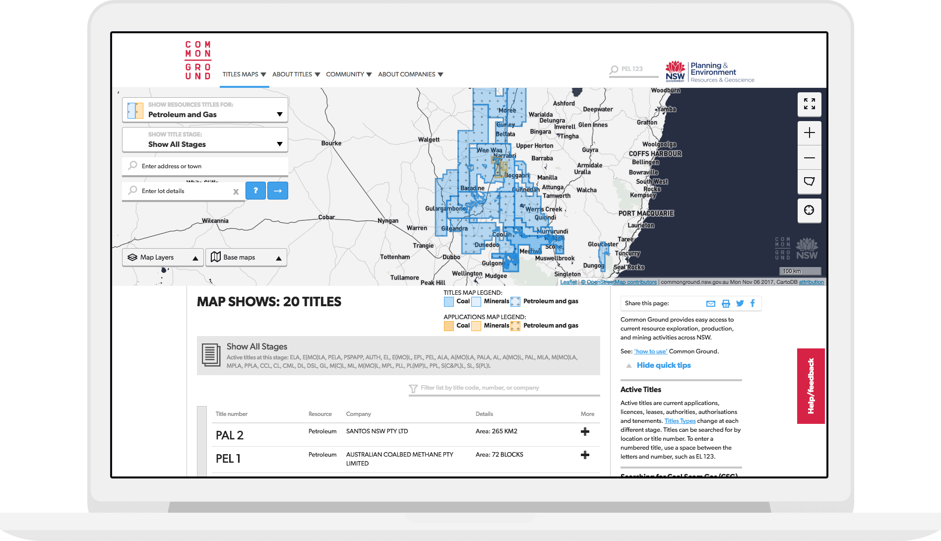This screenshot has height=541, width=941.
Task: Clear the lot details field
Action: (x=236, y=192)
